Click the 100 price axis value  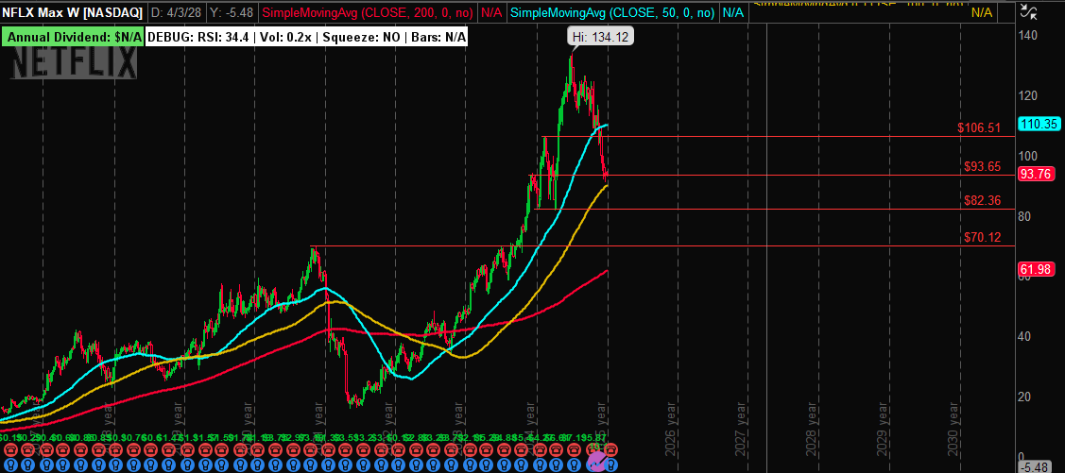pos(1028,156)
